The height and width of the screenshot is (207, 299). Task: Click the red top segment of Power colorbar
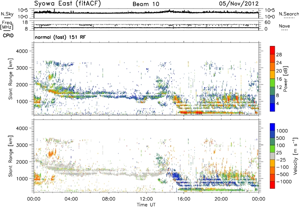272,50
